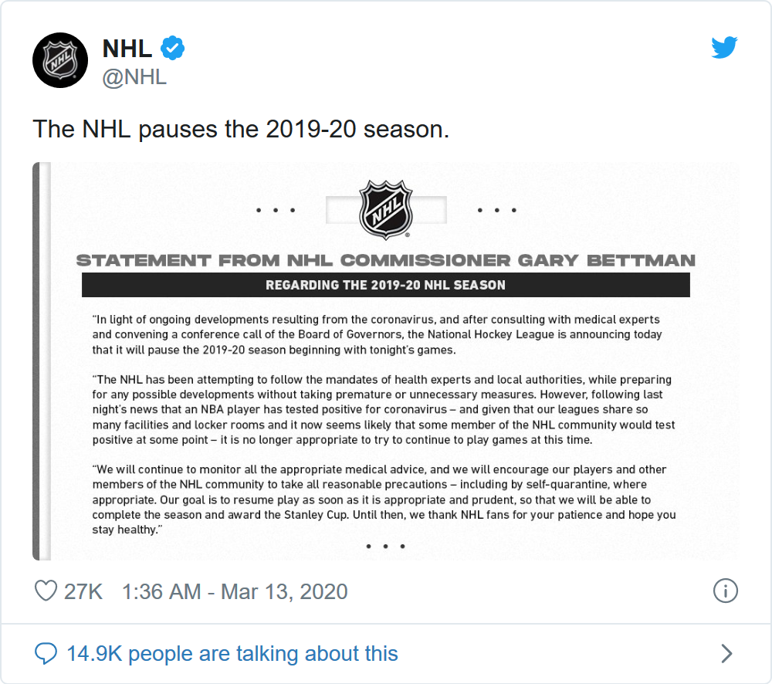Click the reply speech bubble icon
Screen dimensions: 772x684
(46, 654)
